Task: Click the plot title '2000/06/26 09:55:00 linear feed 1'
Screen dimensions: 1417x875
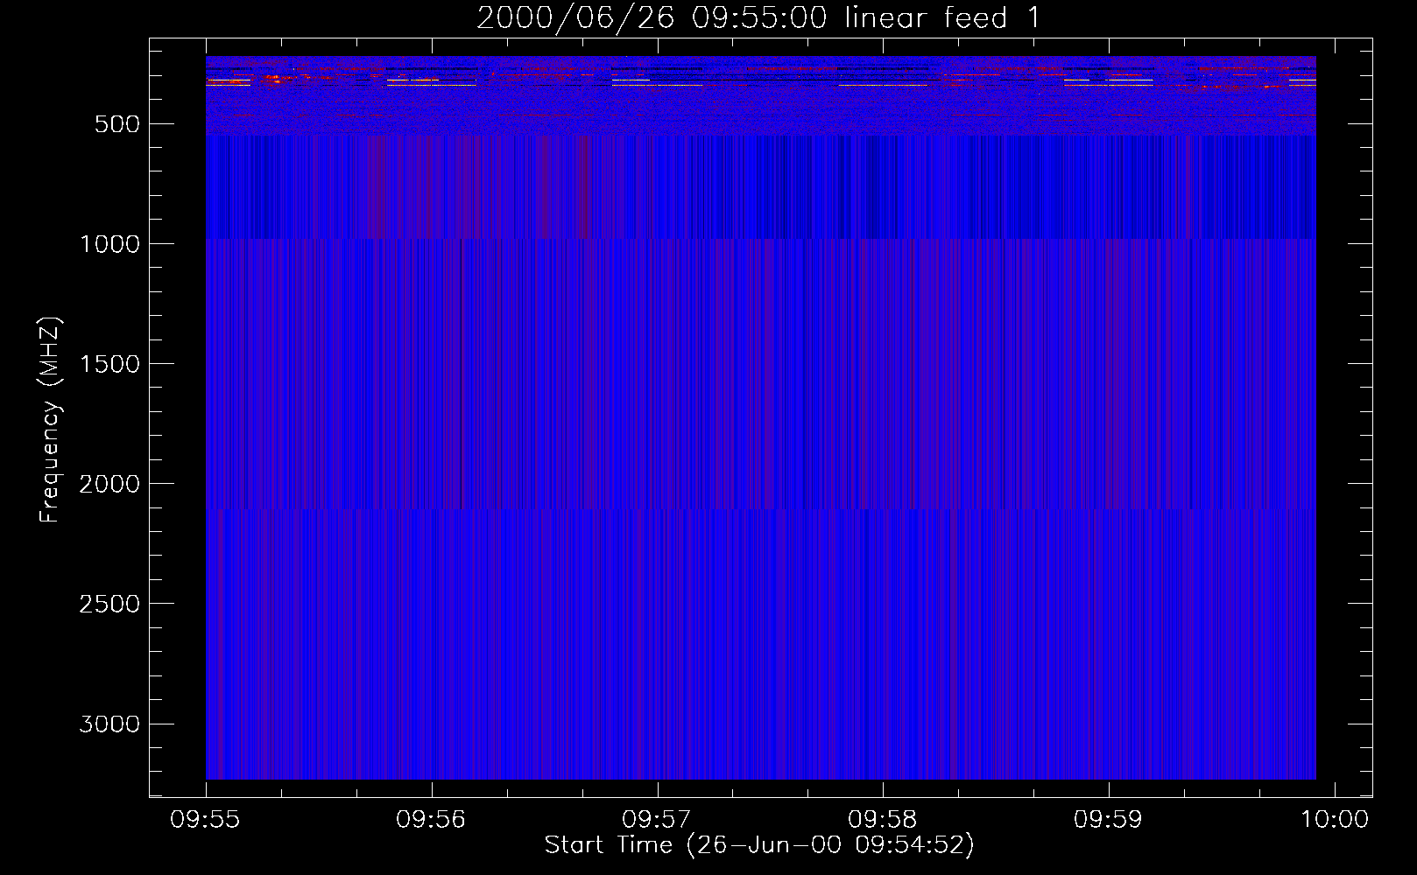Action: (759, 18)
